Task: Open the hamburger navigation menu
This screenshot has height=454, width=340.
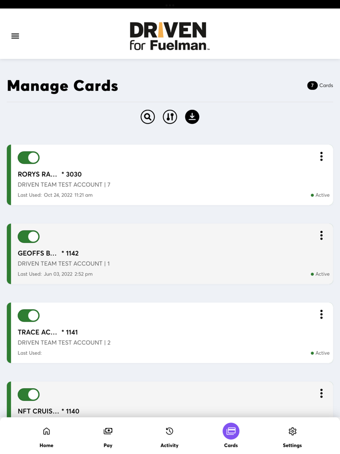Action: (15, 36)
